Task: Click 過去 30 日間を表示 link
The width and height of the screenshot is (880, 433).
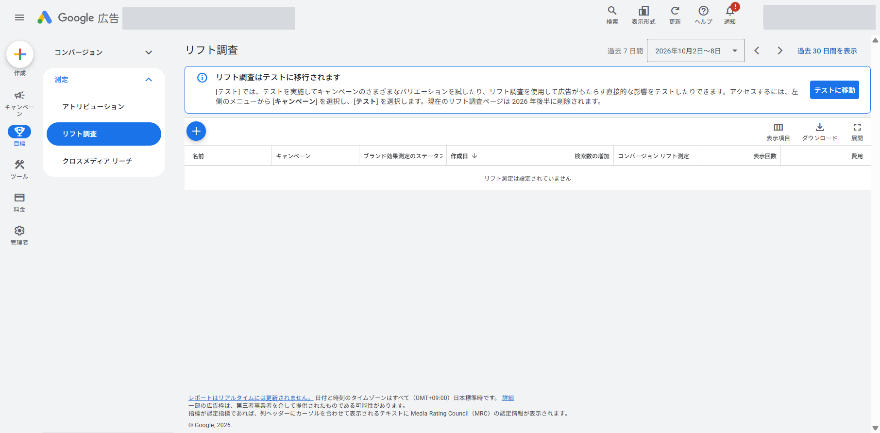Action: pos(827,51)
